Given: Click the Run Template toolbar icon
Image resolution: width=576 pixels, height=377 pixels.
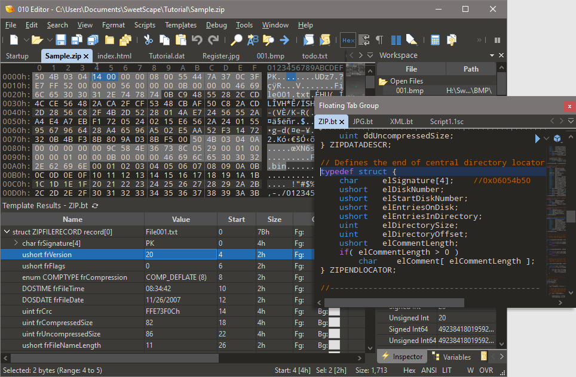Looking at the screenshot, I should point(324,39).
